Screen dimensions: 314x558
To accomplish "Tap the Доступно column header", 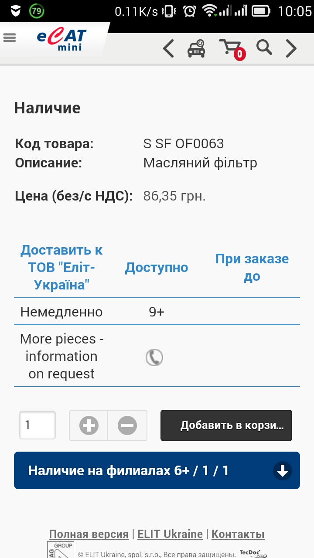I will (x=157, y=268).
